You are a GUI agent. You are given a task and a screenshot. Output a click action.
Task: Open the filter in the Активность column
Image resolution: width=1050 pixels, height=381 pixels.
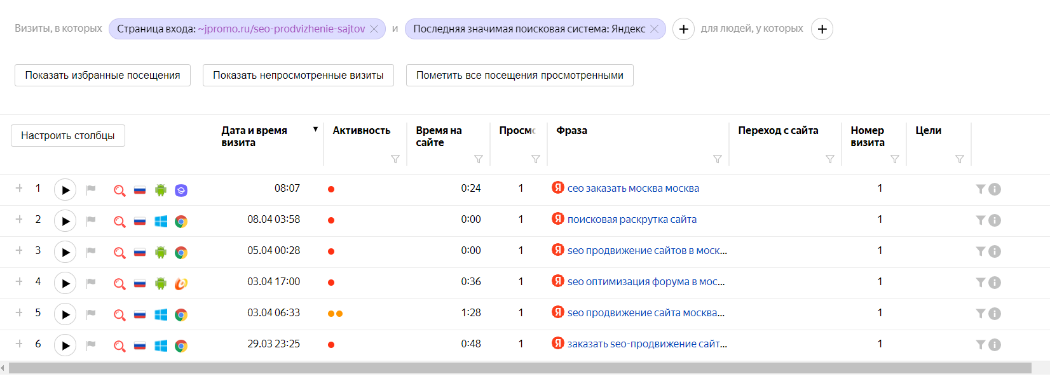[395, 159]
